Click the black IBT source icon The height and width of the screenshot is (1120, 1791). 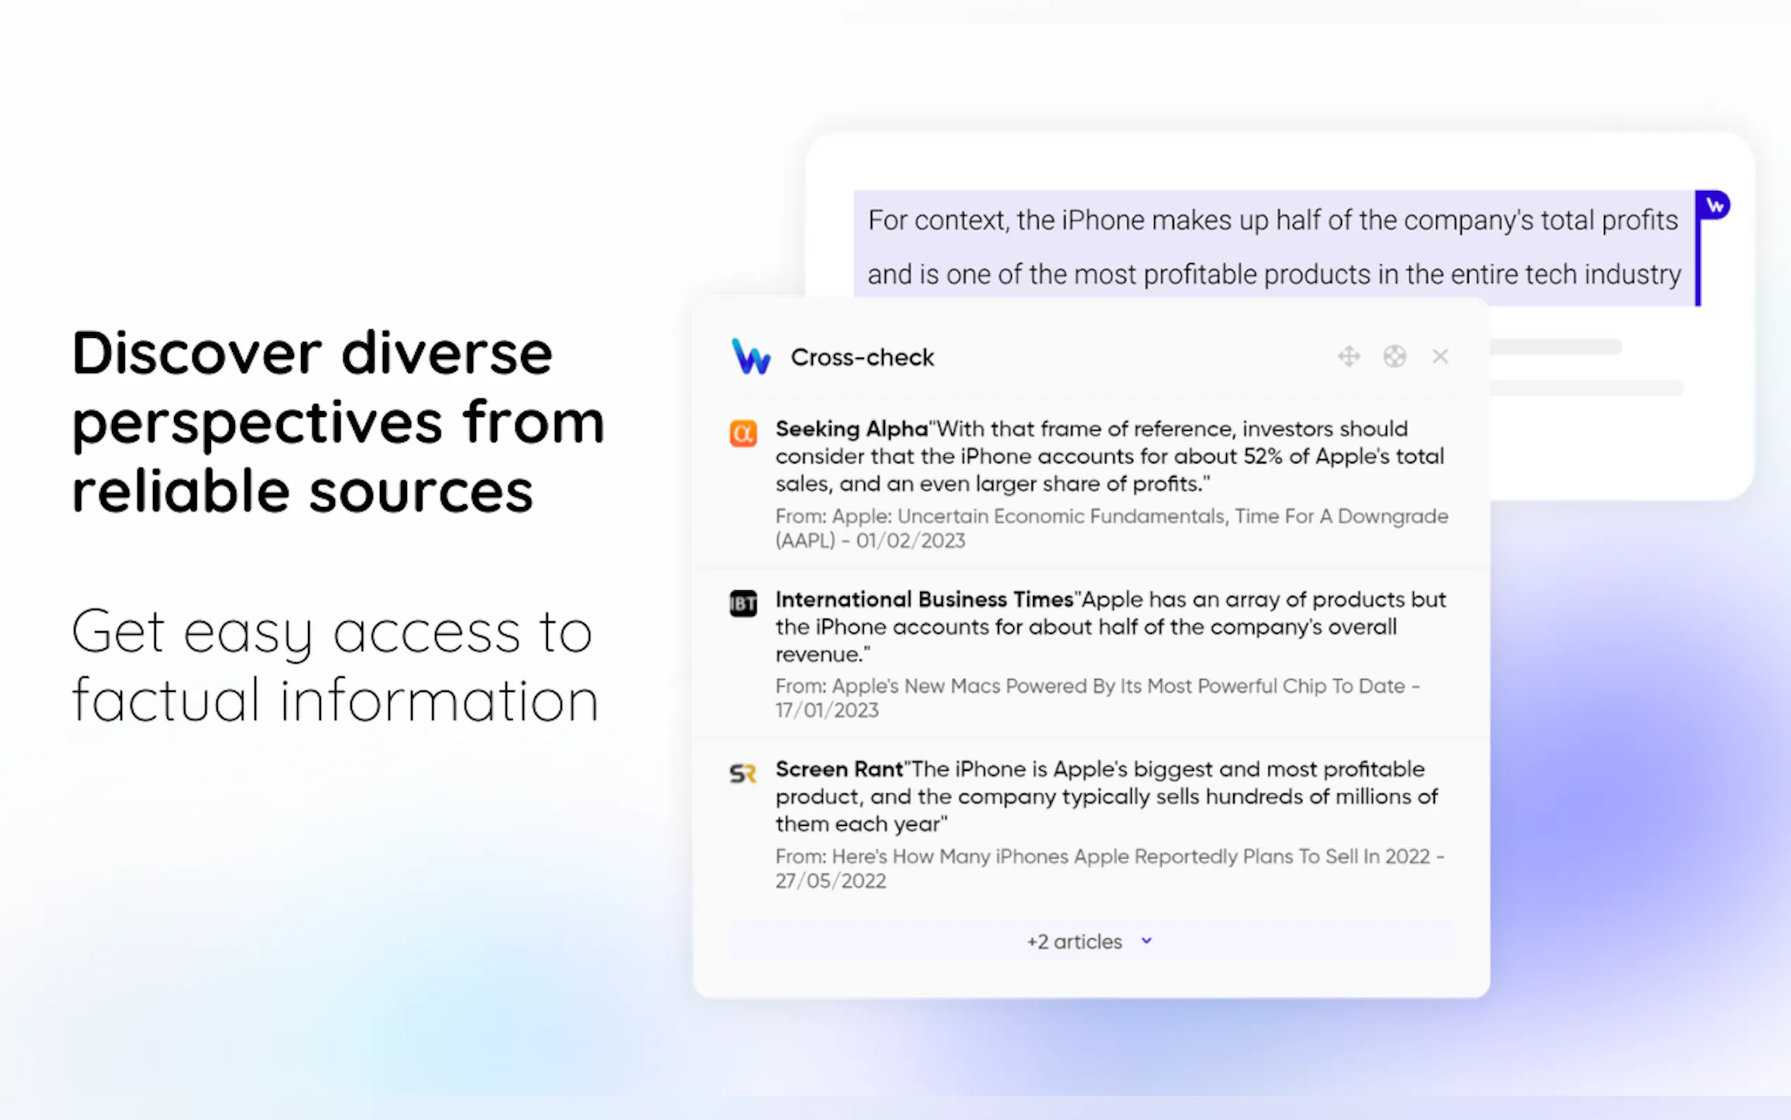742,604
